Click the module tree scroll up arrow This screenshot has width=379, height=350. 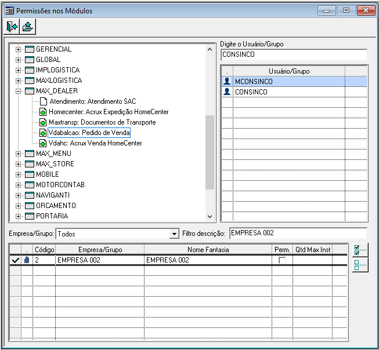pyautogui.click(x=210, y=49)
